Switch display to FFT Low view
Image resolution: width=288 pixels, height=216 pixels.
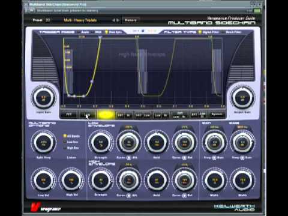coord(143,115)
